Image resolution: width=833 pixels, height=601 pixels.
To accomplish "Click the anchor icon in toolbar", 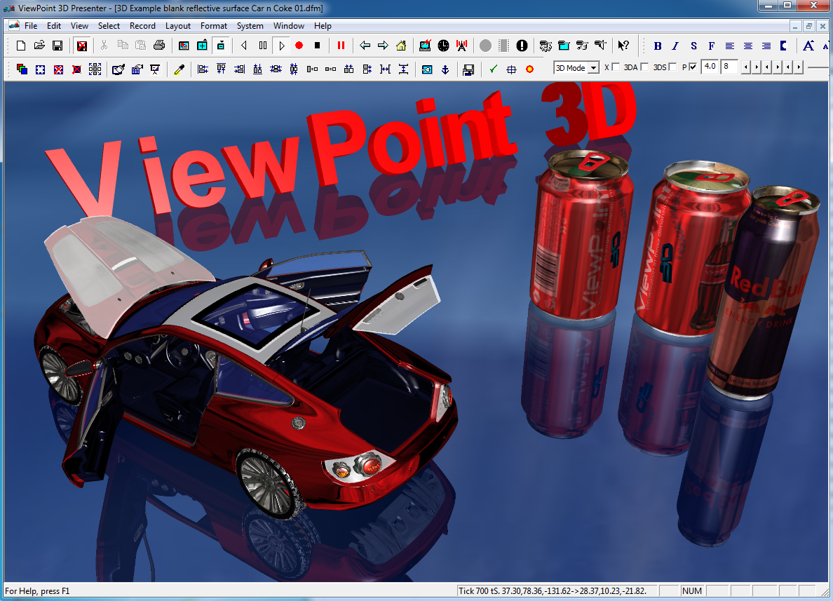I will [x=445, y=69].
